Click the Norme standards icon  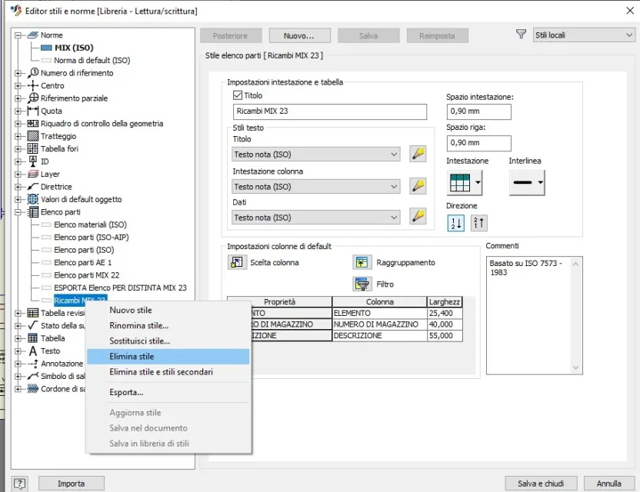click(33, 35)
